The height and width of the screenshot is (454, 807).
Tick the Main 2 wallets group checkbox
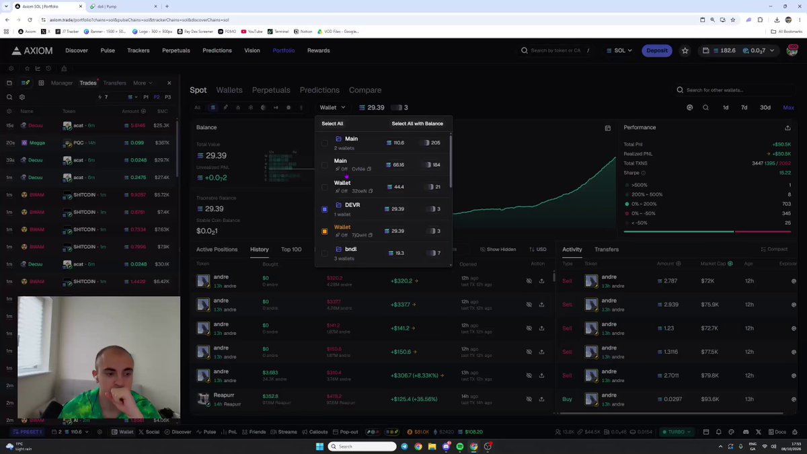point(325,143)
